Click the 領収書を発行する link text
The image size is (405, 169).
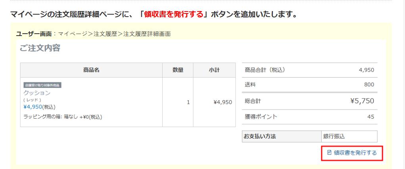click(x=355, y=153)
